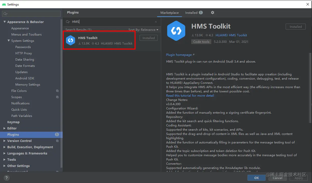This screenshot has width=312, height=183.
Task: Close the Settings dialog window
Action: [x=308, y=4]
